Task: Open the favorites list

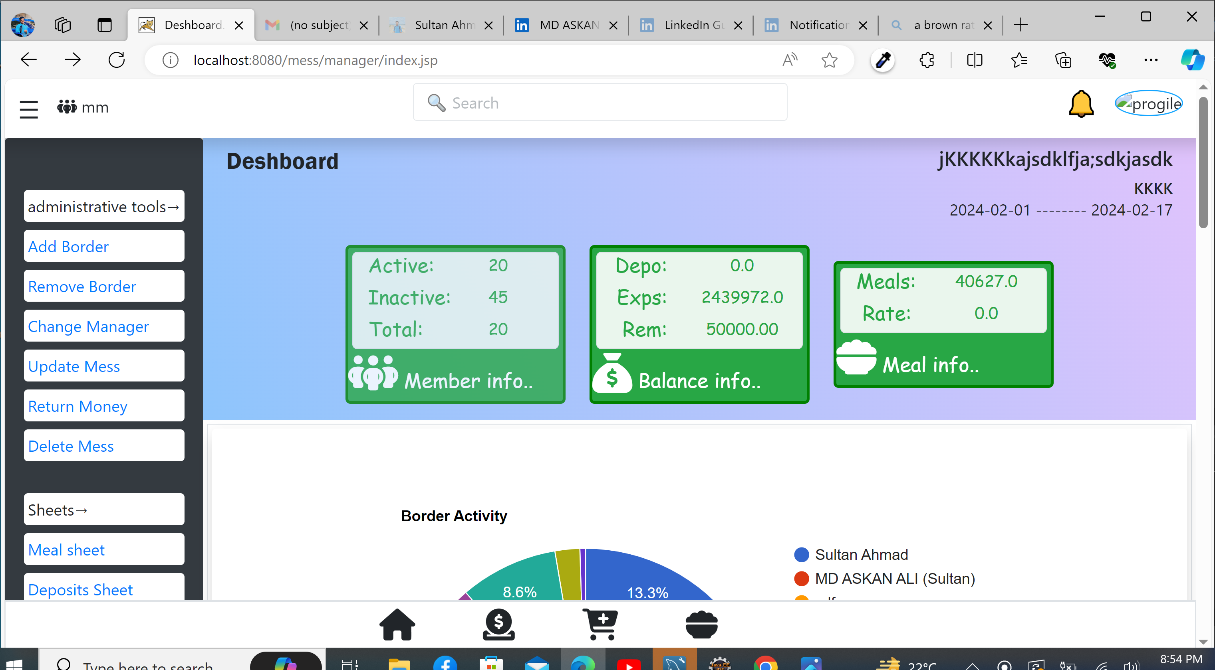Action: (x=1019, y=60)
